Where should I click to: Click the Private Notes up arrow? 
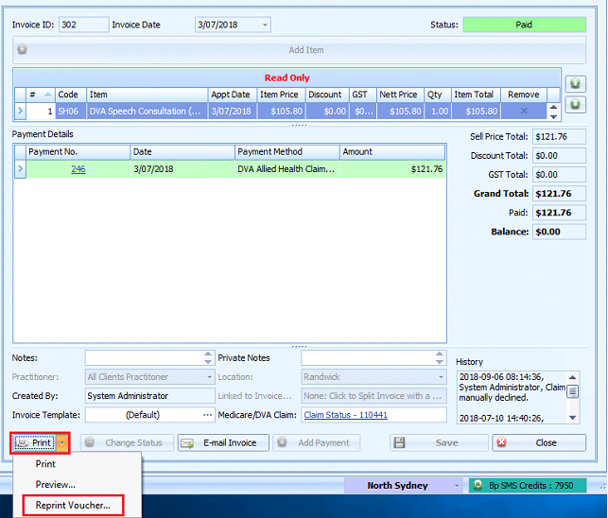(x=440, y=354)
